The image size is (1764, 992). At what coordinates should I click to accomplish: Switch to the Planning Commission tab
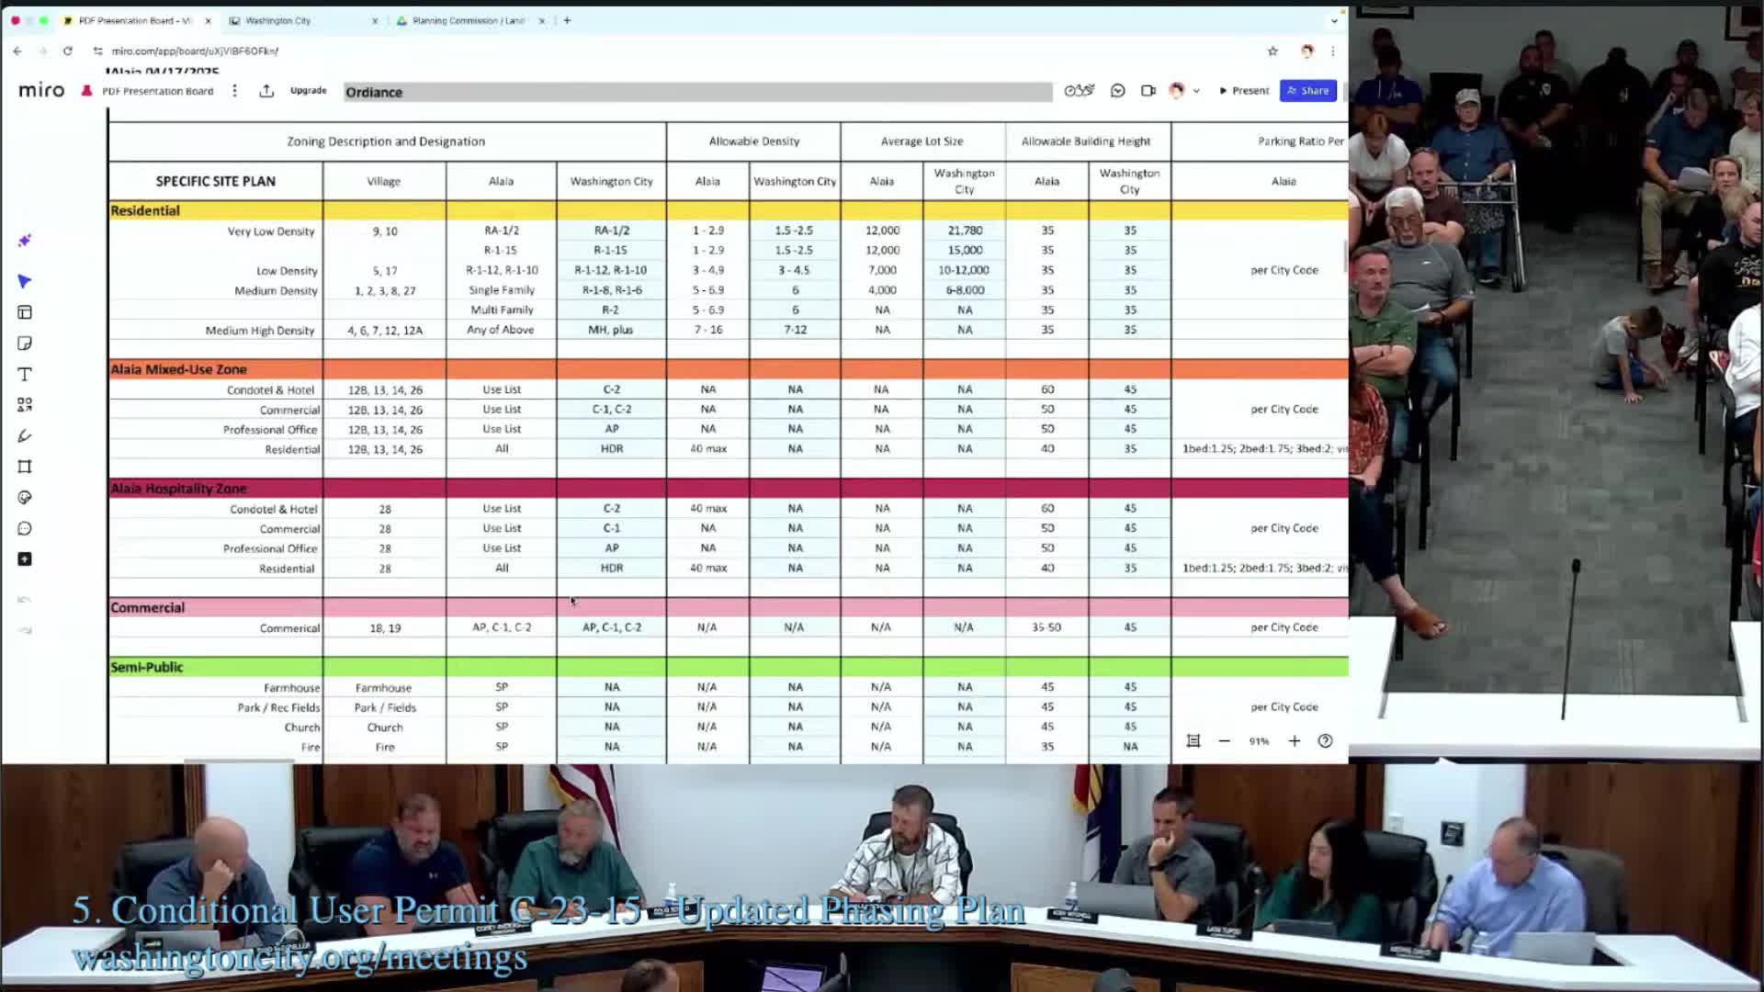(x=468, y=20)
